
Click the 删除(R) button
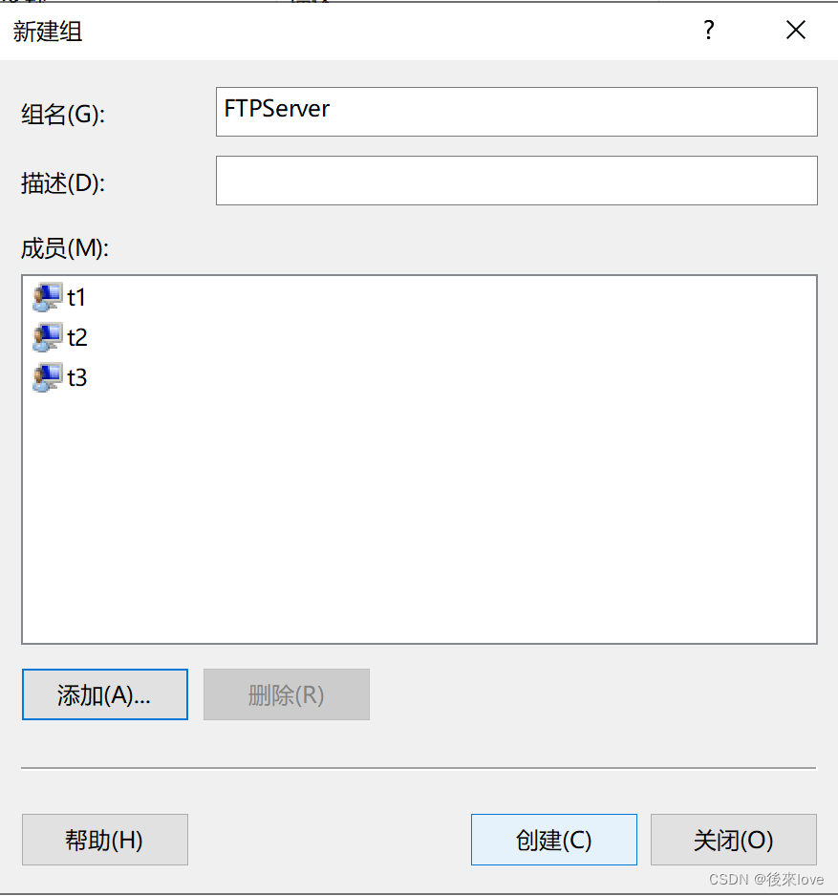click(286, 694)
